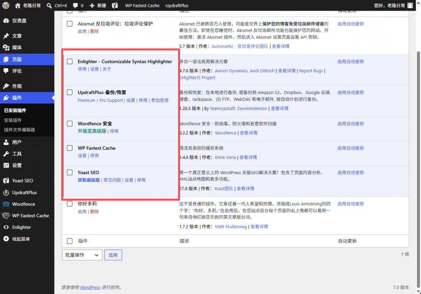The width and height of the screenshot is (421, 294).
Task: Open the Report Bugs link for Enlighter
Action: 311,71
